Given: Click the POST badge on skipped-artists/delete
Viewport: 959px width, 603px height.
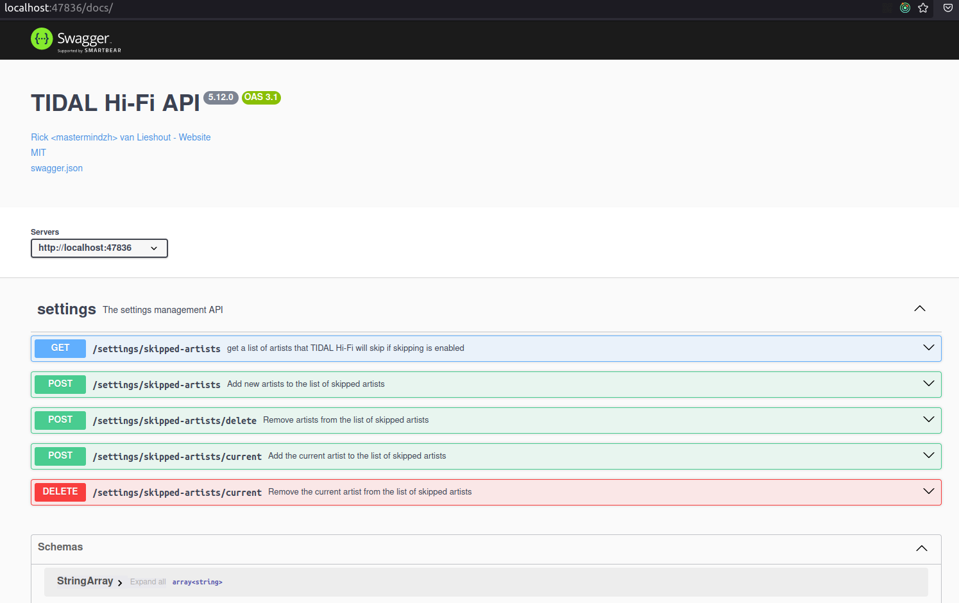Looking at the screenshot, I should 60,420.
